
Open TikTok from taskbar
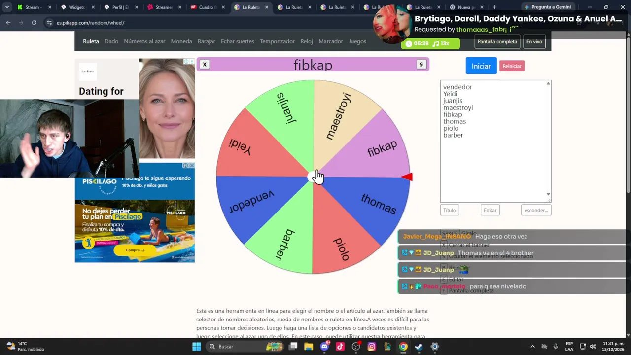tap(340, 346)
